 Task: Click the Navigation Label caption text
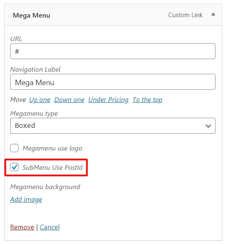(x=35, y=70)
